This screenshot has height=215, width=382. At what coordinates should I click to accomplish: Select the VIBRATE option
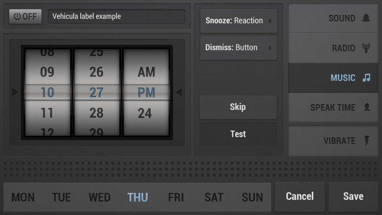click(333, 141)
